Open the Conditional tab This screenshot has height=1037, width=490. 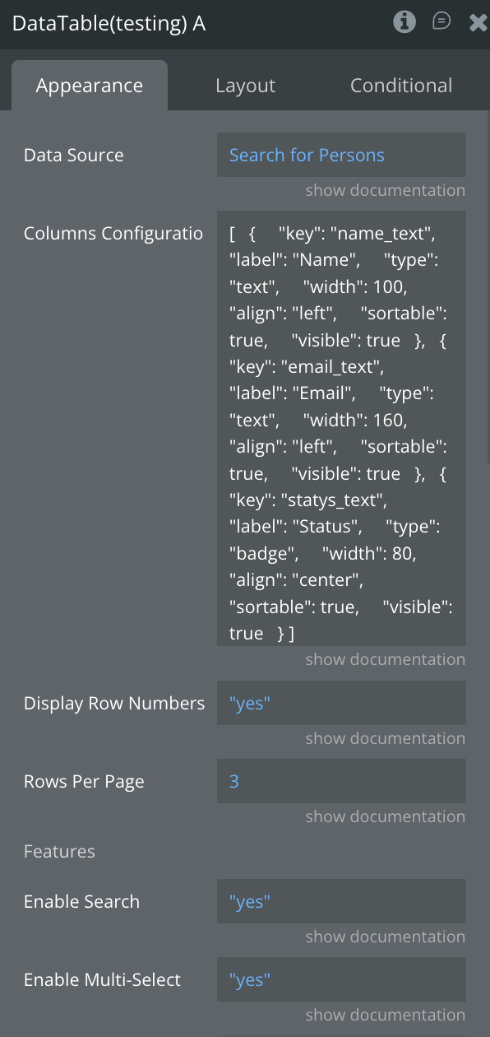coord(401,86)
